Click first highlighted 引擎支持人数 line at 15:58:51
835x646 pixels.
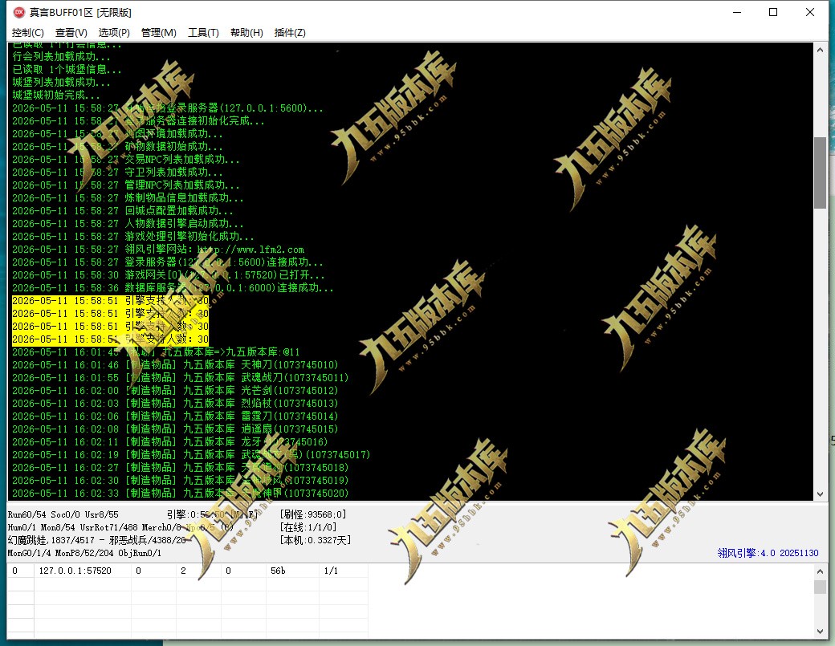pyautogui.click(x=110, y=301)
